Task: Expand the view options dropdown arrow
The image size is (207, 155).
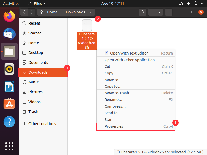Action: pos(159,12)
